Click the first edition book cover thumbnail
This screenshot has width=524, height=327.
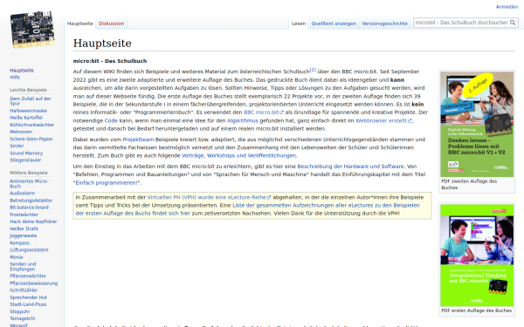coord(477,255)
